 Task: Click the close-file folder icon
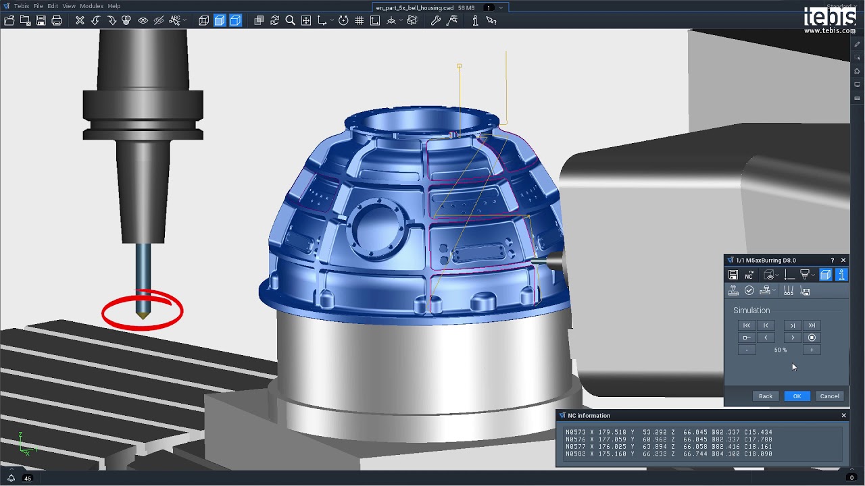point(25,20)
